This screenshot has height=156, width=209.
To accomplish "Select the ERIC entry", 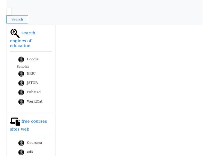I will click(31, 73).
